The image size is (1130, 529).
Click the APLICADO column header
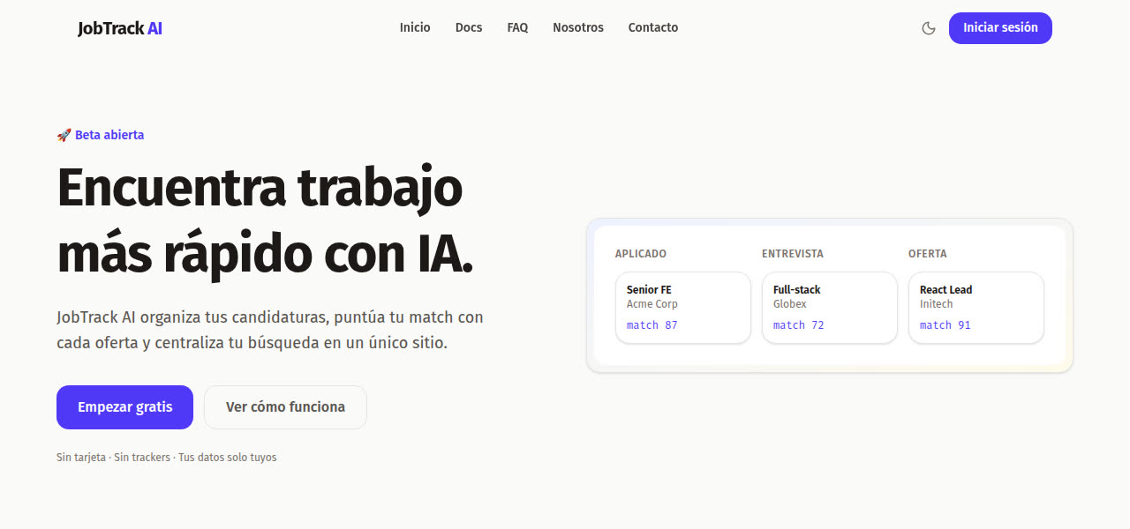point(641,254)
